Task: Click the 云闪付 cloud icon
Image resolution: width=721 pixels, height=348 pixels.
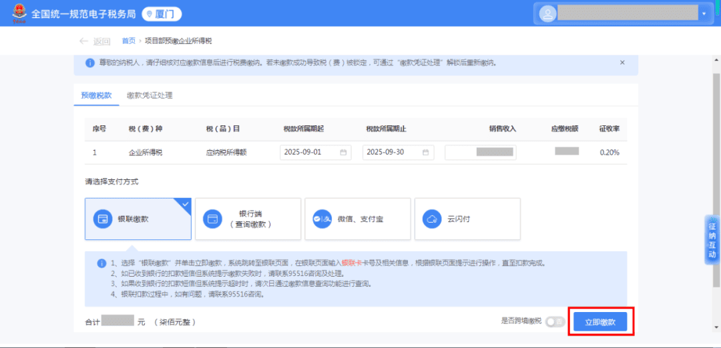Action: [432, 219]
